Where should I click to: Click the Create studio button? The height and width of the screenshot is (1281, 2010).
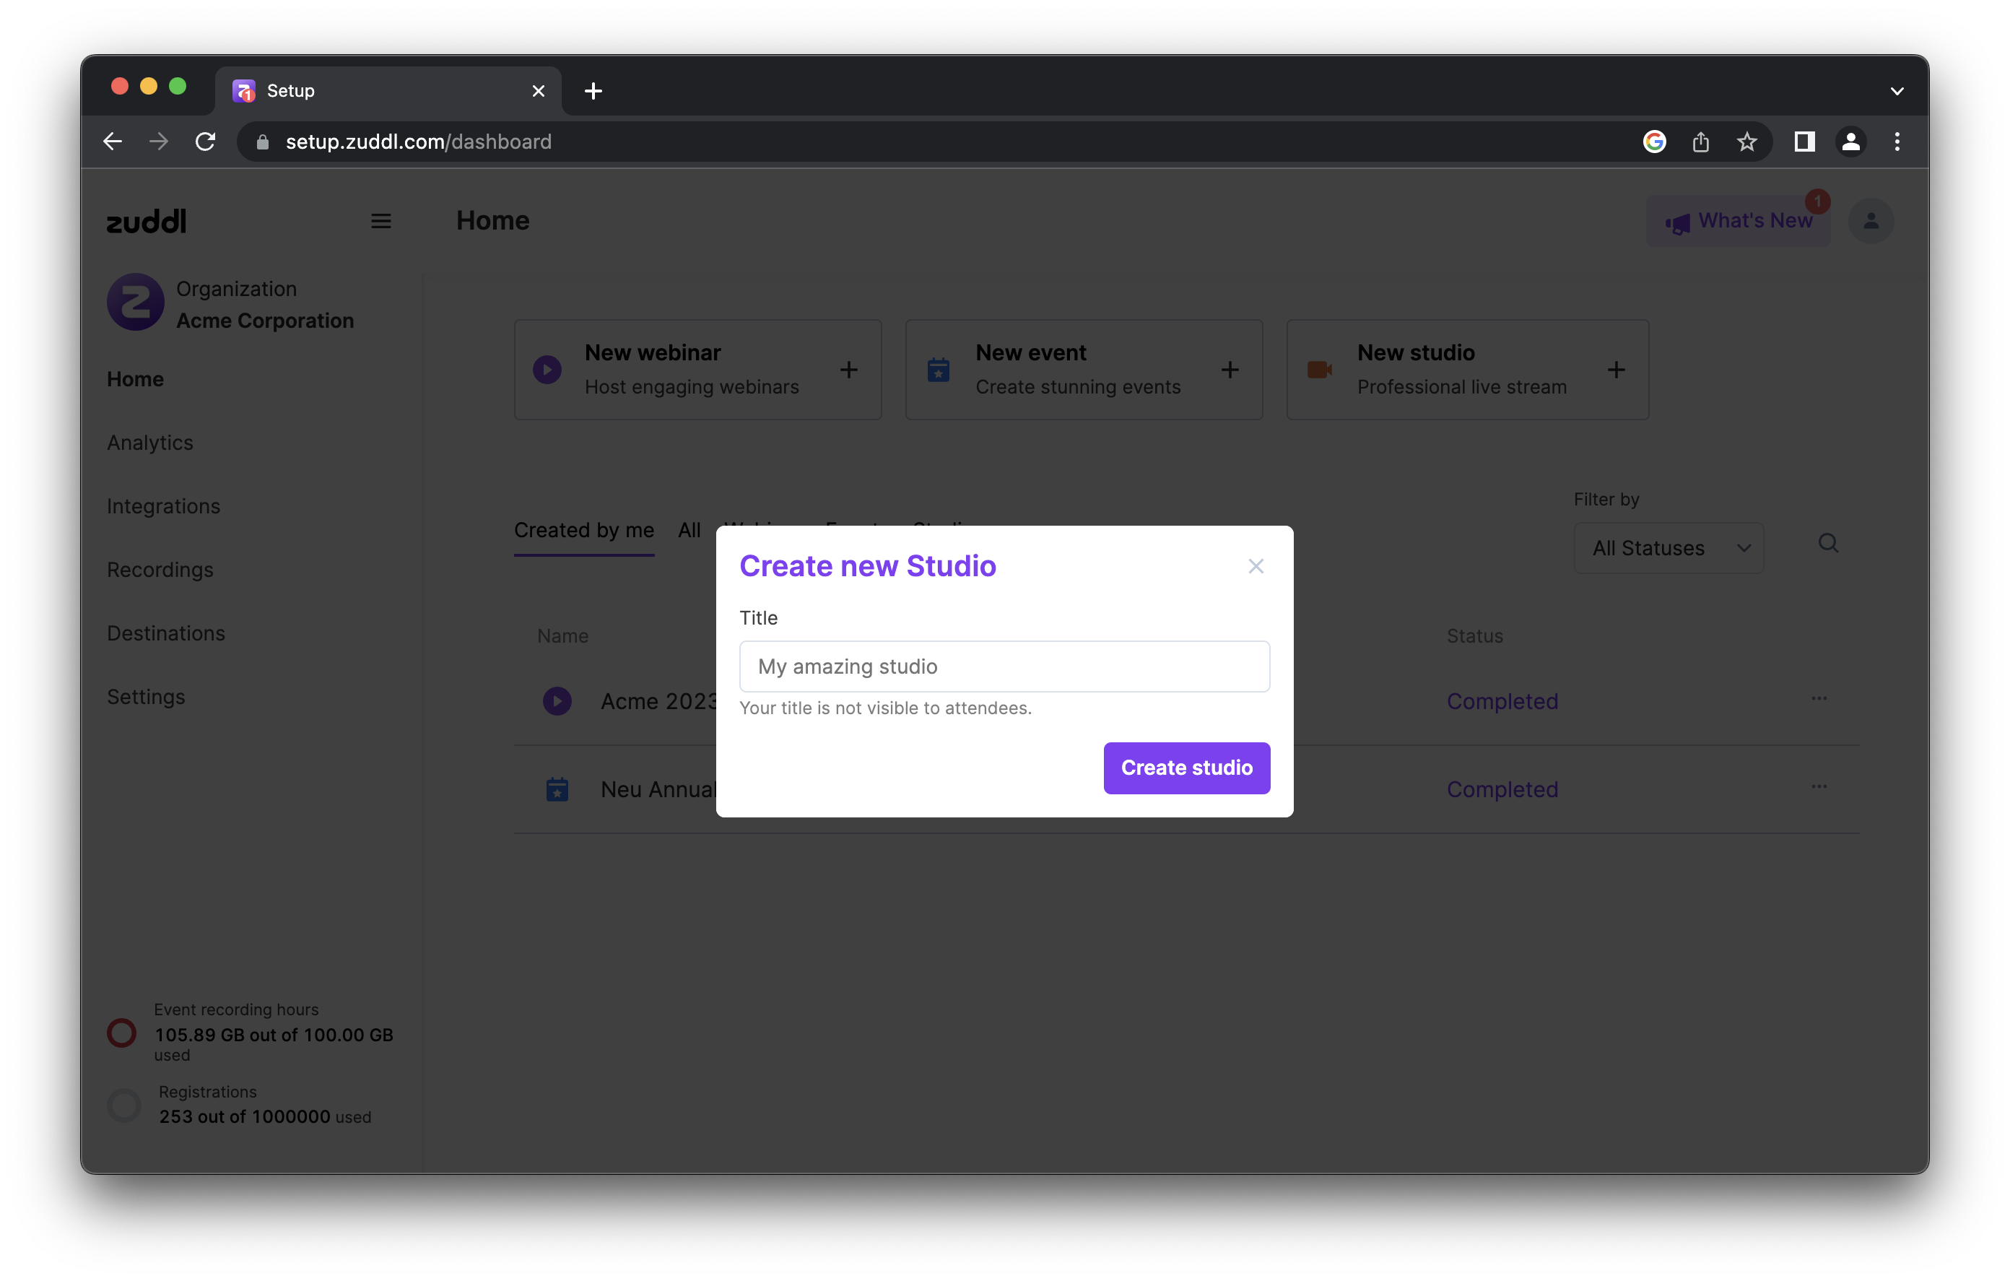pyautogui.click(x=1186, y=768)
